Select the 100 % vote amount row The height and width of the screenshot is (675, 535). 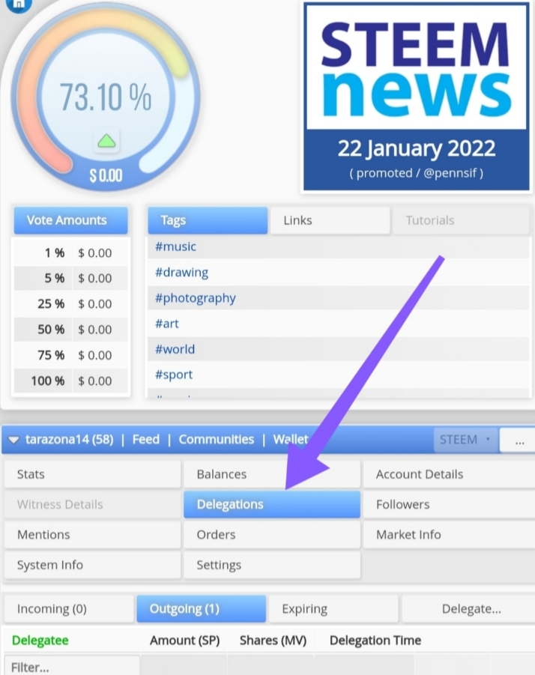tap(71, 381)
